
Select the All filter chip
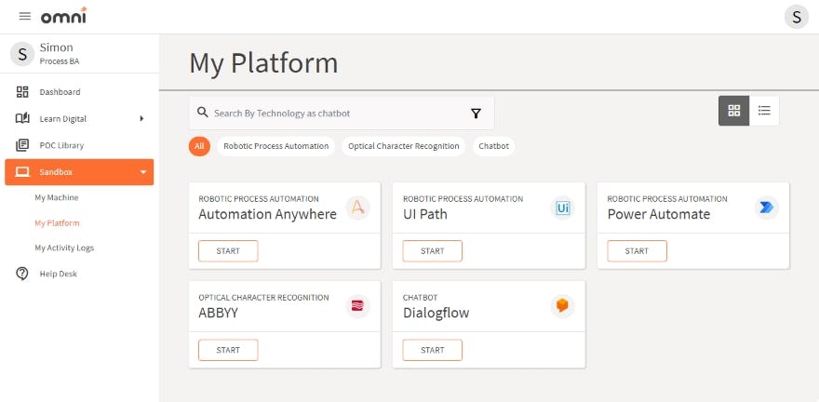tap(199, 146)
